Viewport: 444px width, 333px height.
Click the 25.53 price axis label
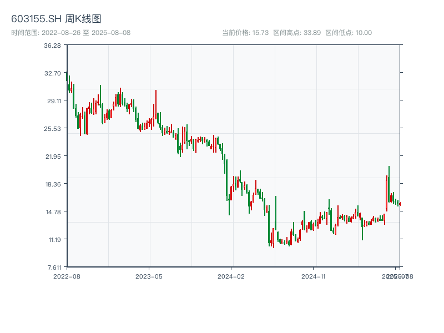(x=53, y=129)
